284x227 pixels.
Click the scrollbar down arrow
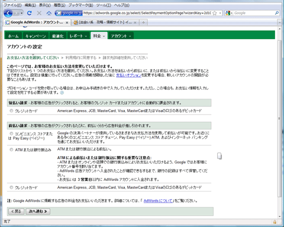(279, 216)
